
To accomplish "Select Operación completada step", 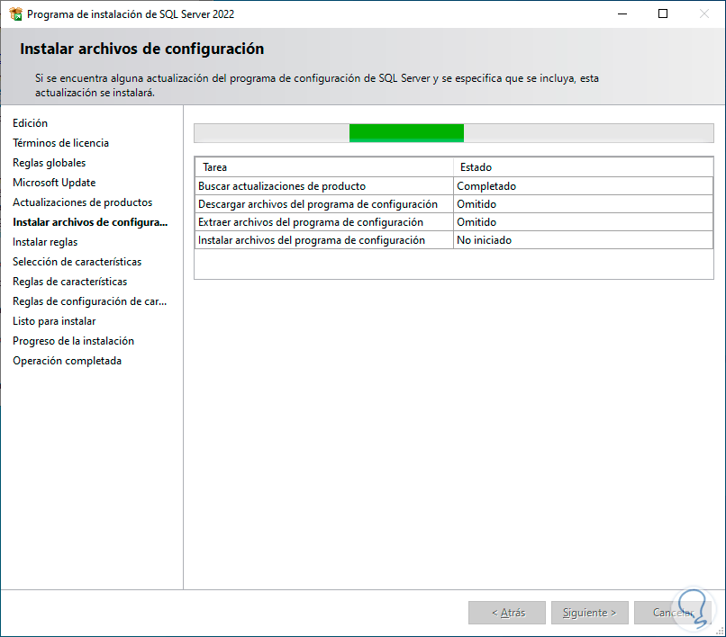I will pyautogui.click(x=68, y=361).
